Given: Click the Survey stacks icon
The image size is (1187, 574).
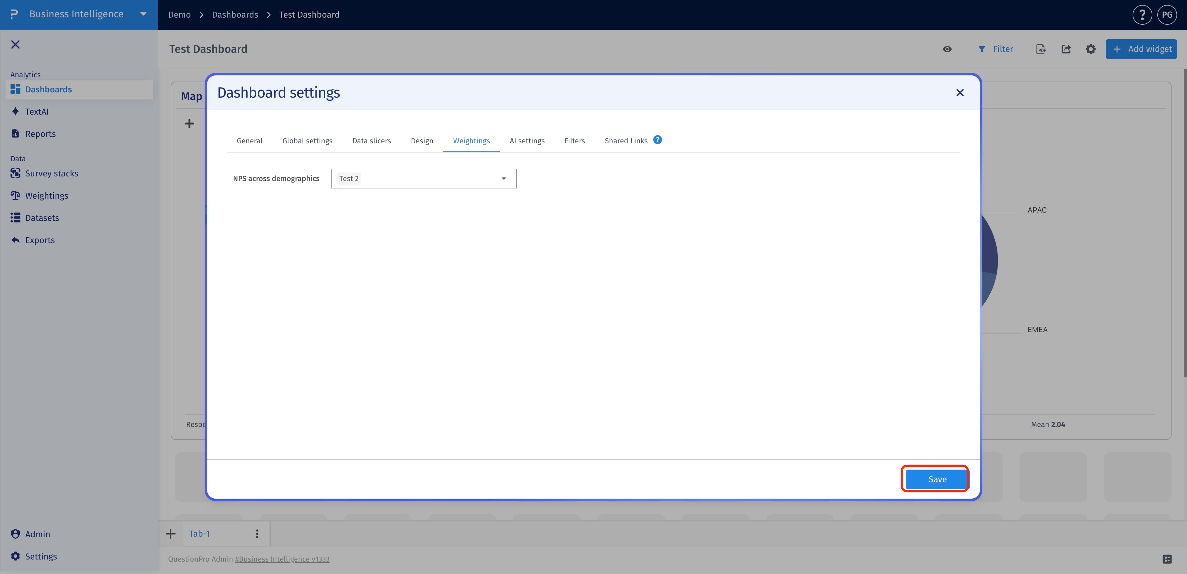Looking at the screenshot, I should coord(15,173).
